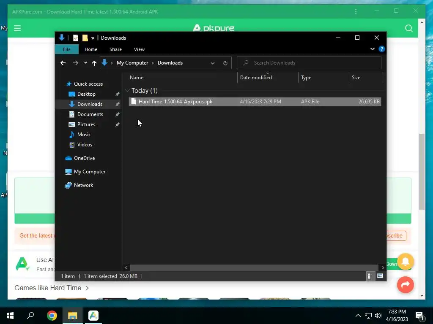This screenshot has width=433, height=324.
Task: Open Documents in the navigation pane
Action: coord(90,114)
